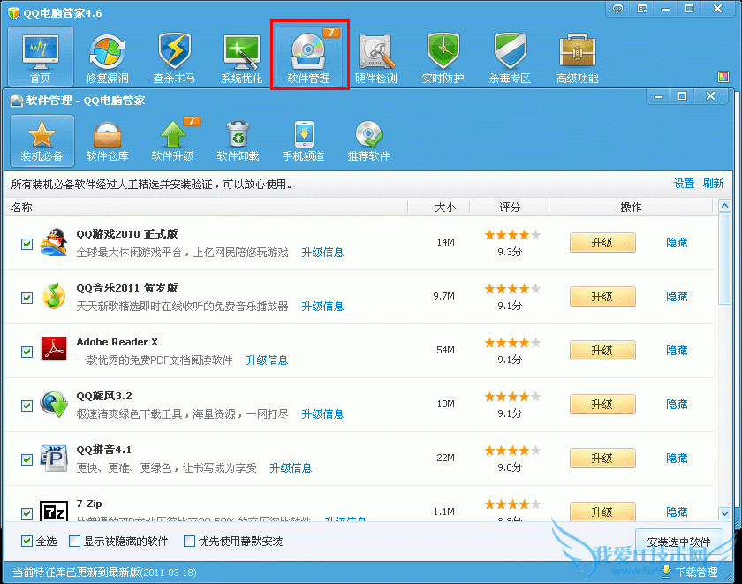Open 硬件检测 hardware detection
Image resolution: width=742 pixels, height=584 pixels.
pos(376,57)
